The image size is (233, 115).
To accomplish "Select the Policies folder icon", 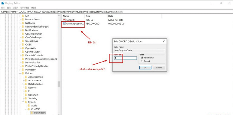I will [23, 73].
